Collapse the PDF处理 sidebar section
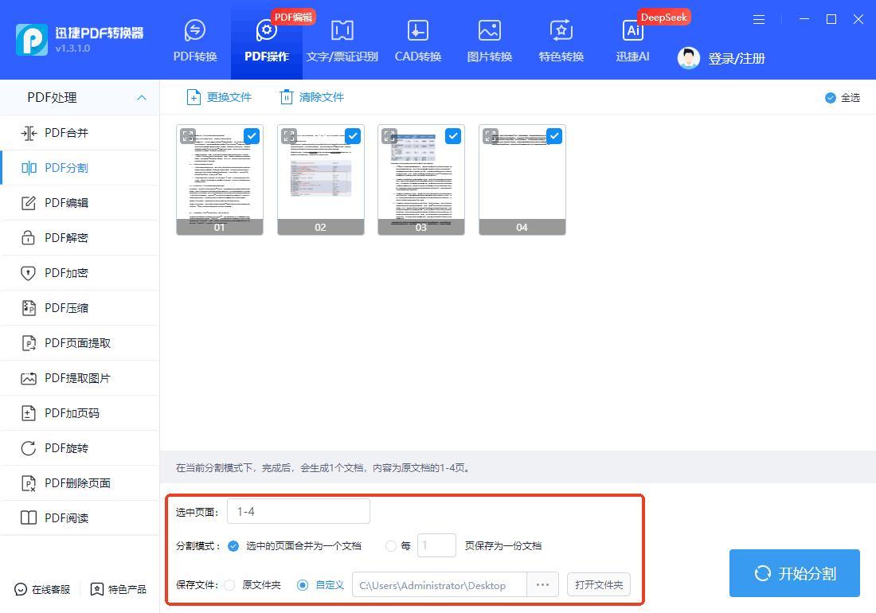 pyautogui.click(x=141, y=98)
